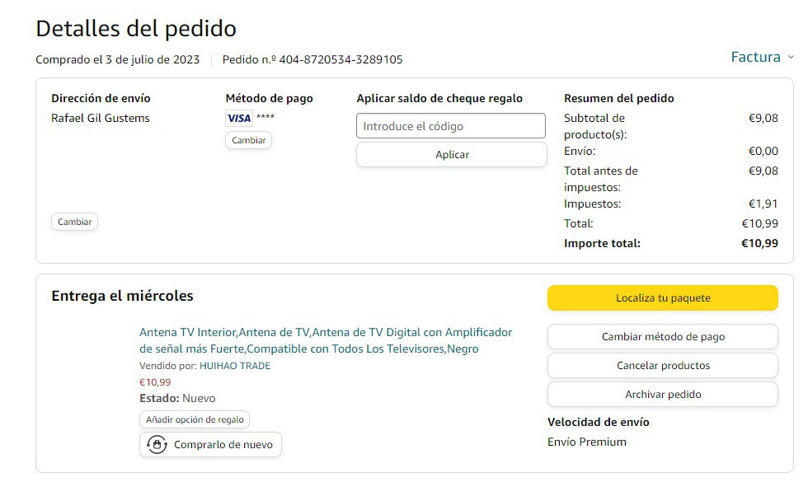808x482 pixels.
Task: Select Cambiar método de pago
Action: tap(662, 336)
